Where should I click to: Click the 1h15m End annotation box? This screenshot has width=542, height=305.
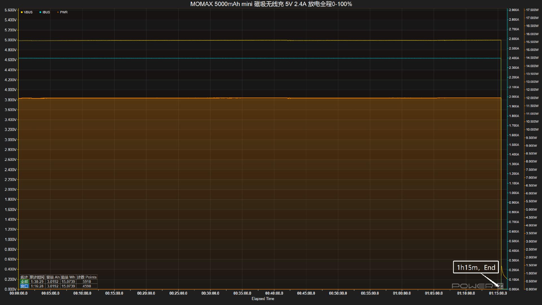(x=476, y=267)
